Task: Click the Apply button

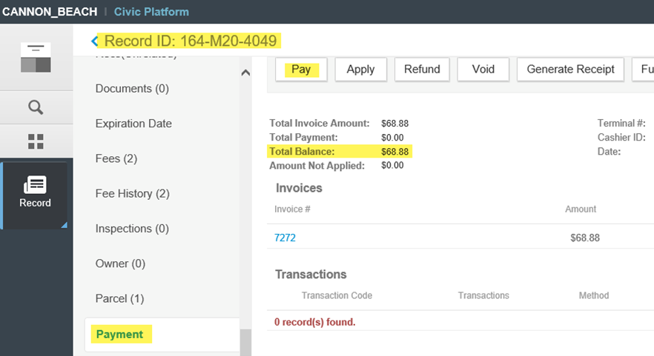Action: pos(360,70)
